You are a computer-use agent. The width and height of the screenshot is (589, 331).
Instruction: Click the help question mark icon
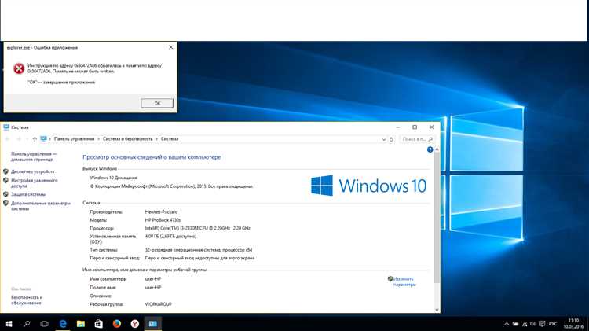click(x=429, y=149)
